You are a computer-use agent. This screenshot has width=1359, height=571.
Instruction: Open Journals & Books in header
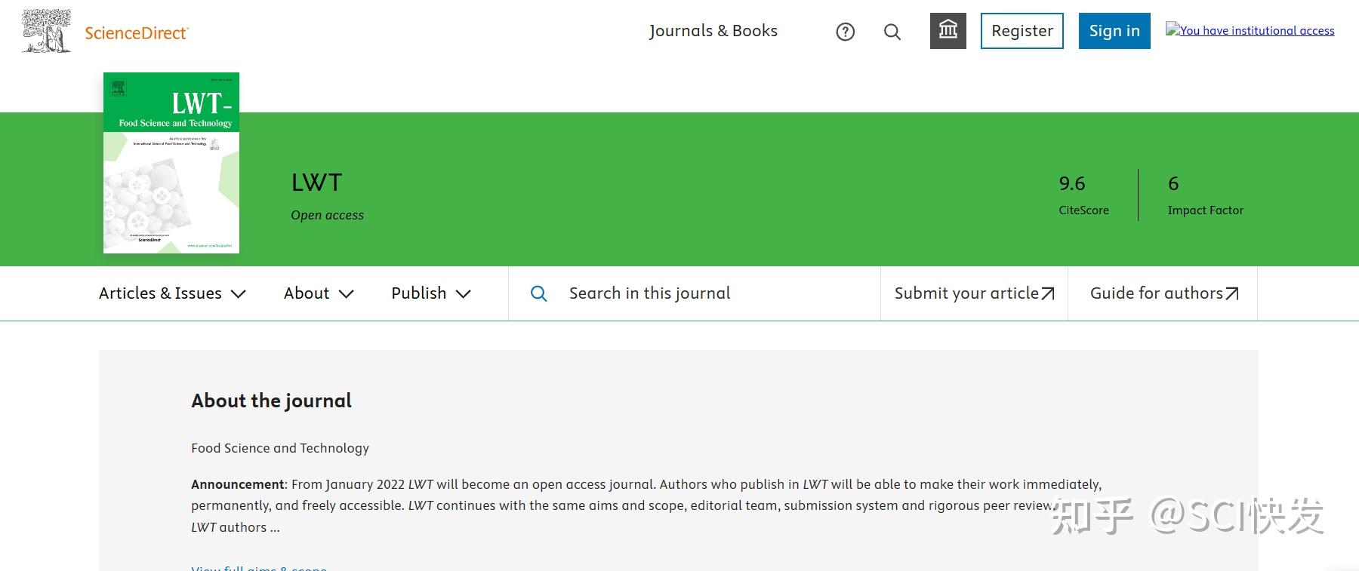click(713, 31)
